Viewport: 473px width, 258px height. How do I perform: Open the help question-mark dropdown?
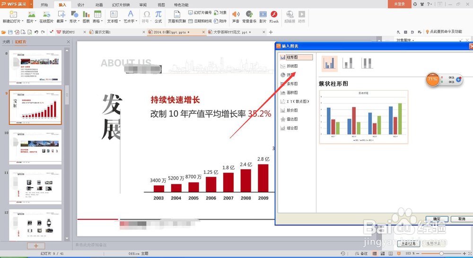[x=431, y=4]
